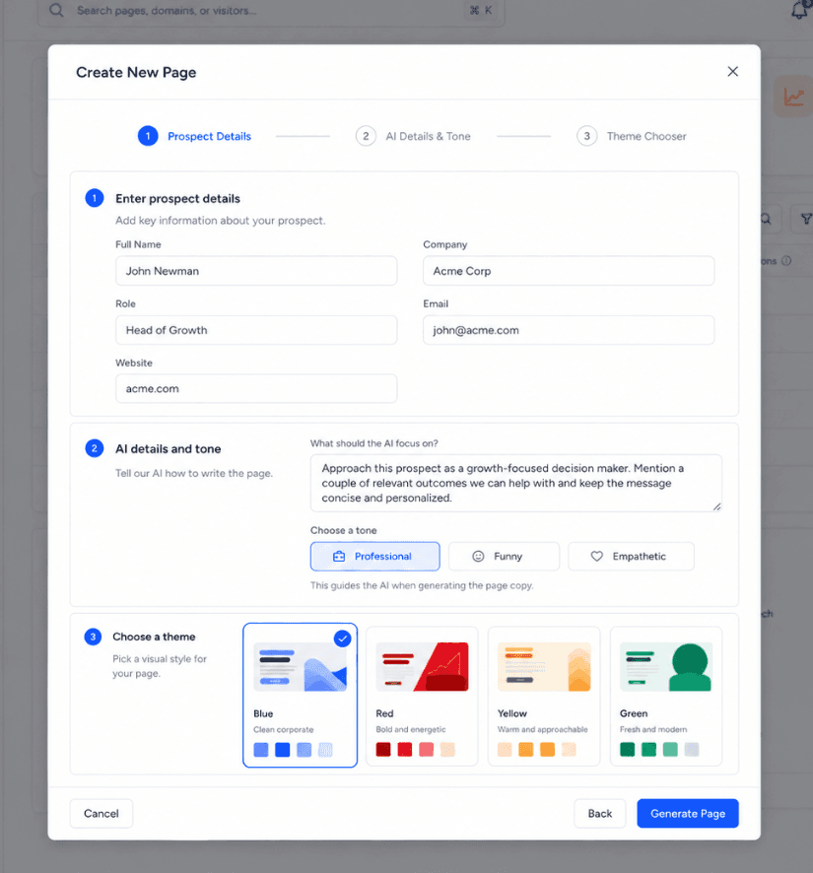
Task: Choose the Blue theme card
Action: click(x=301, y=696)
